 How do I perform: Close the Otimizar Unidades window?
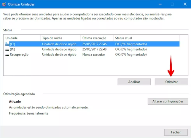coord(185,4)
